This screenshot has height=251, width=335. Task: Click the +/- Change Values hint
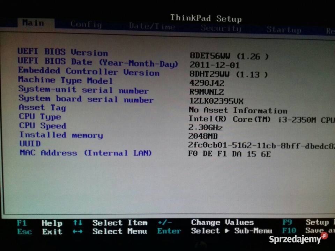(206, 222)
